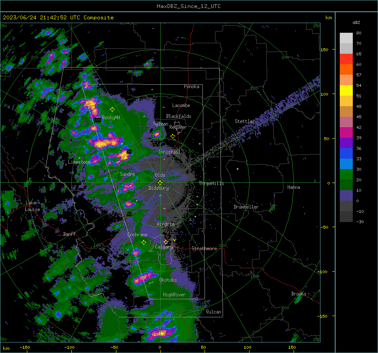Click the Banff city label
Image resolution: width=378 pixels, height=353 pixels.
69,234
